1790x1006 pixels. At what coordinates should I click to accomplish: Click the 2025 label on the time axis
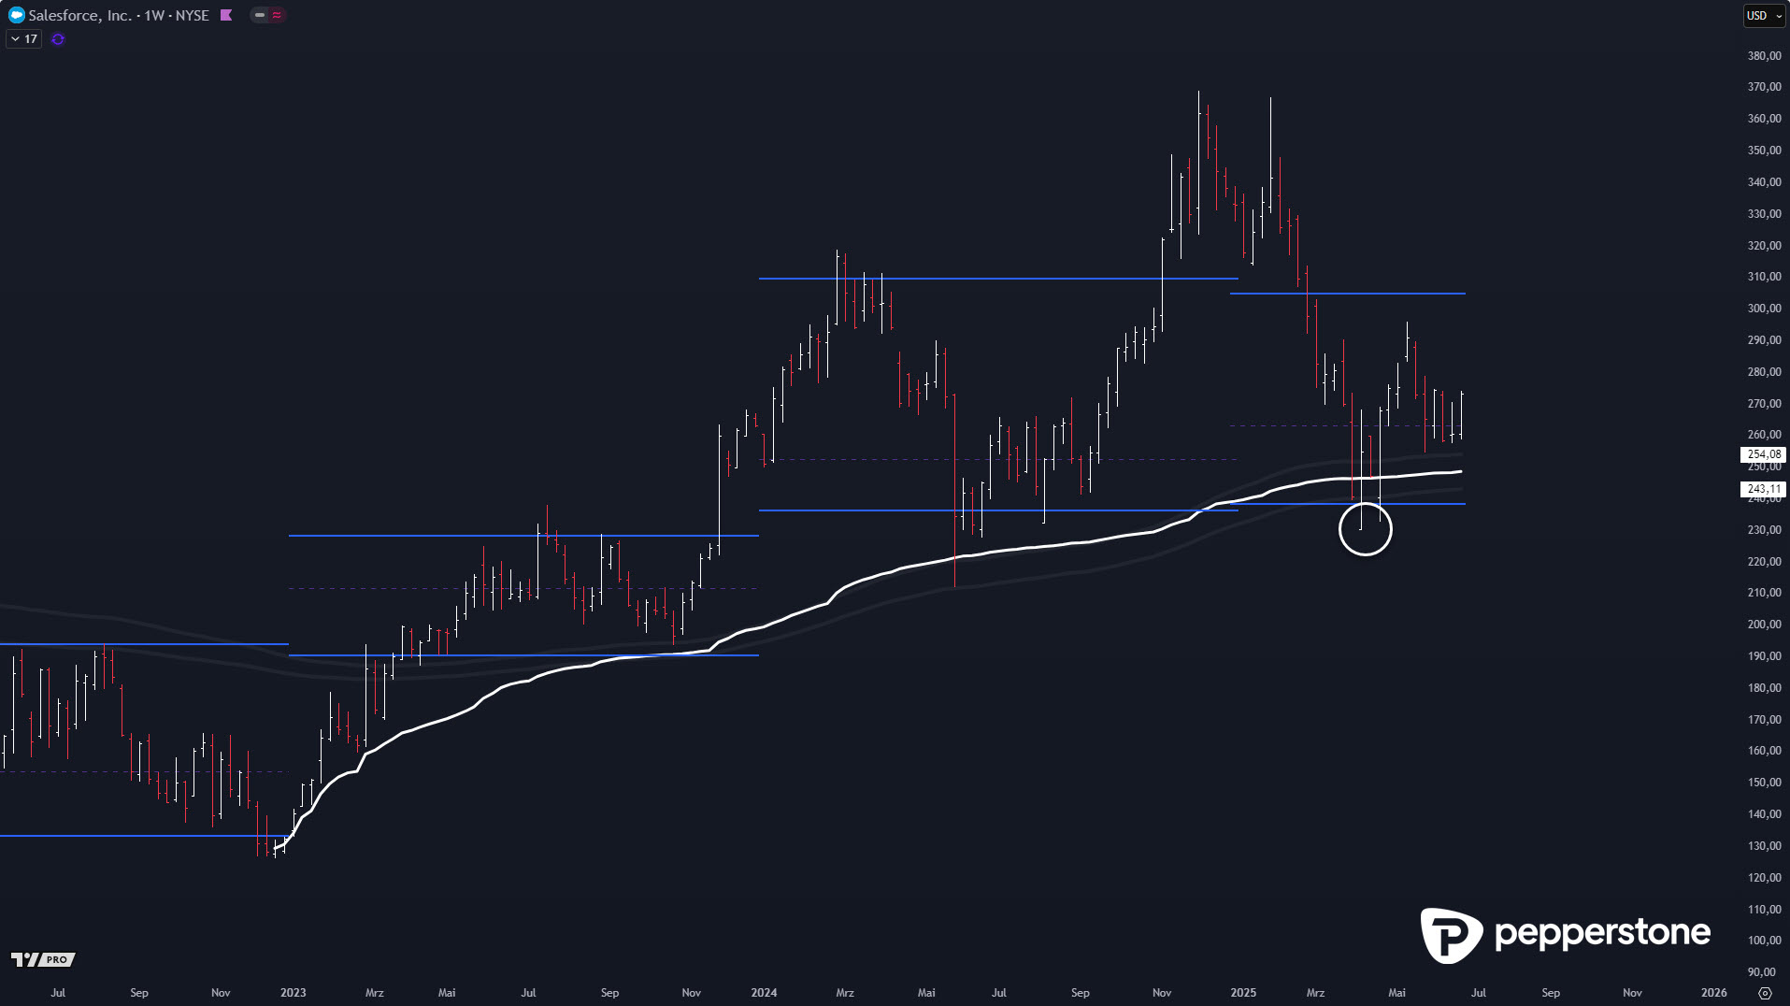[x=1243, y=993]
